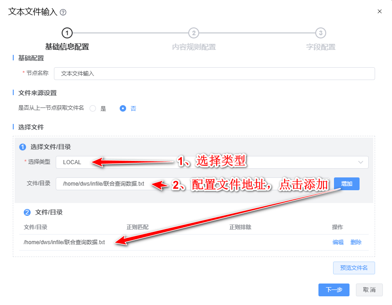This screenshot has height=305, width=392.
Task: Click the help question mark icon beside title
Action: pyautogui.click(x=63, y=12)
